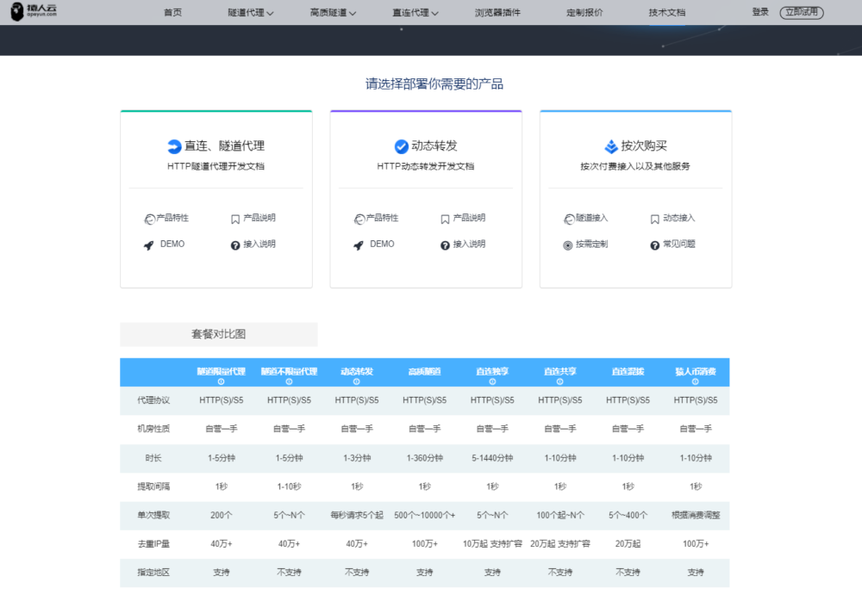Screen dimensions: 862x607
Task: Click the 按需定制 target icon
Action: coord(568,245)
